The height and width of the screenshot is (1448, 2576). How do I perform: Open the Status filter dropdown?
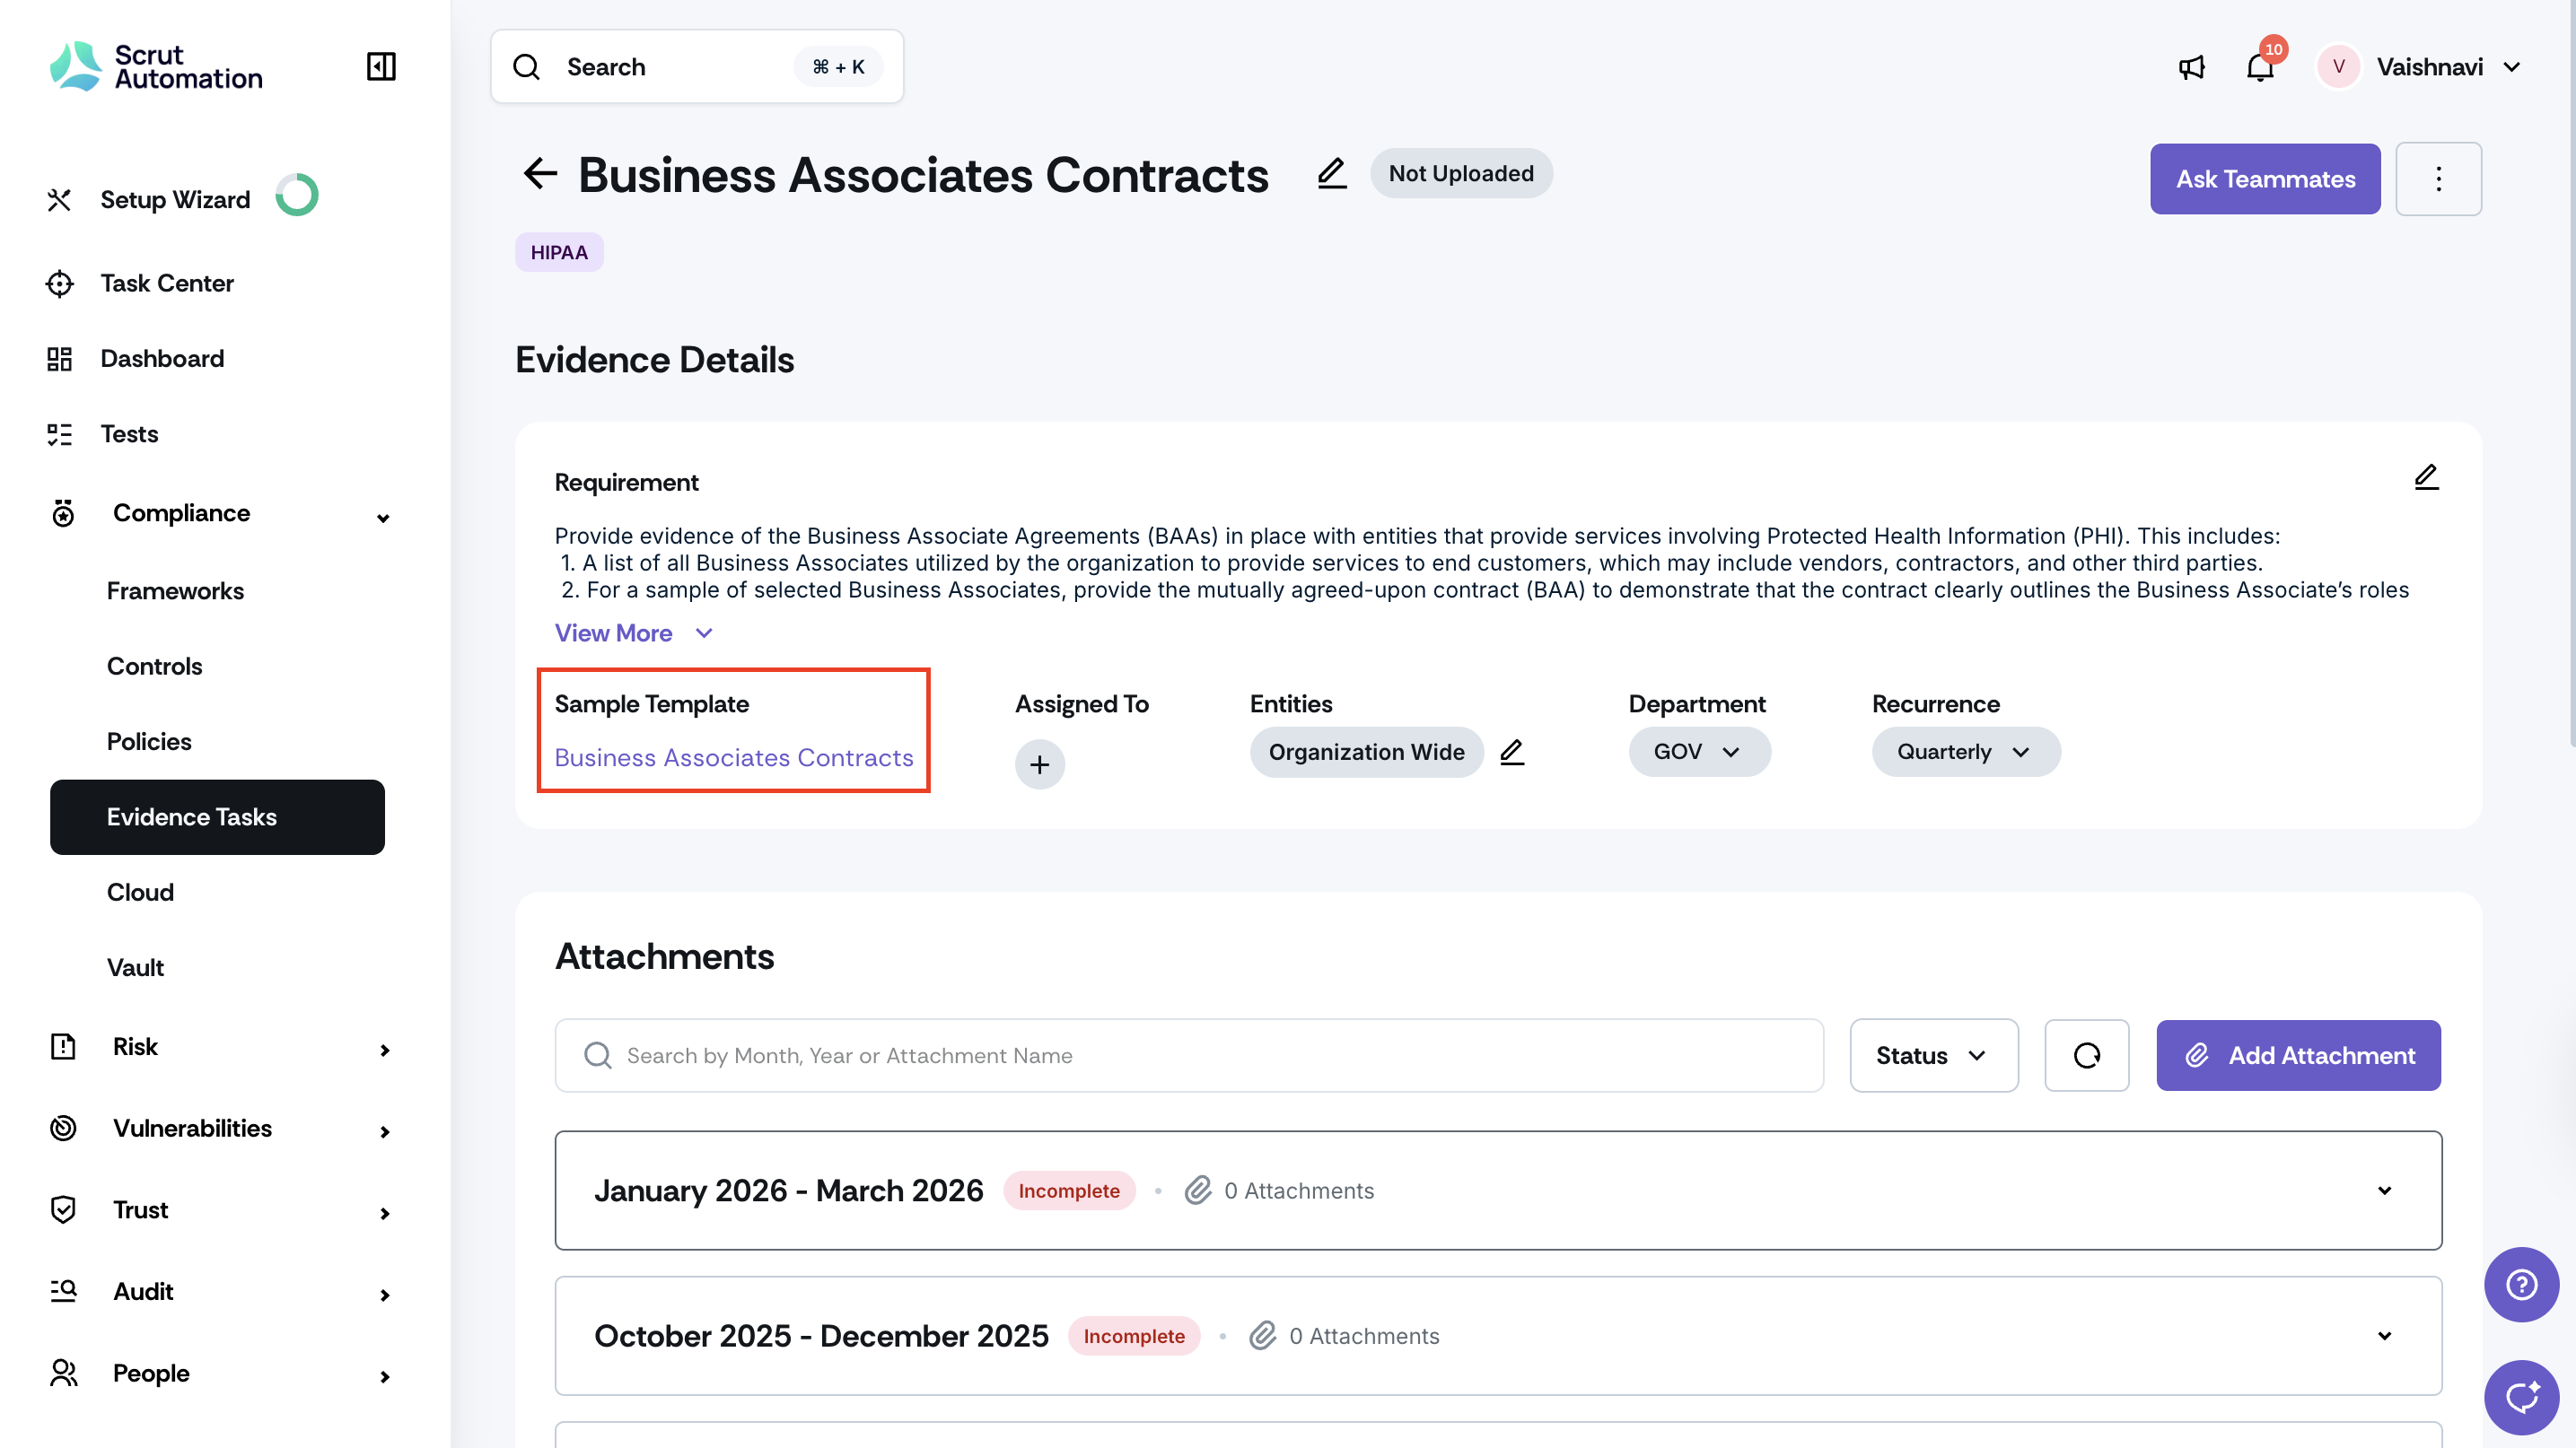[x=1933, y=1055]
